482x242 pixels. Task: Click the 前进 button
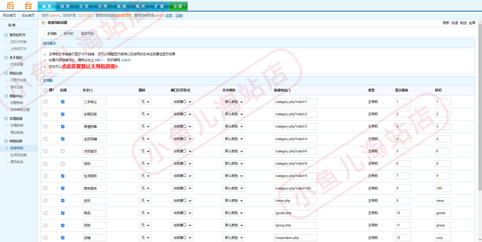(x=463, y=23)
